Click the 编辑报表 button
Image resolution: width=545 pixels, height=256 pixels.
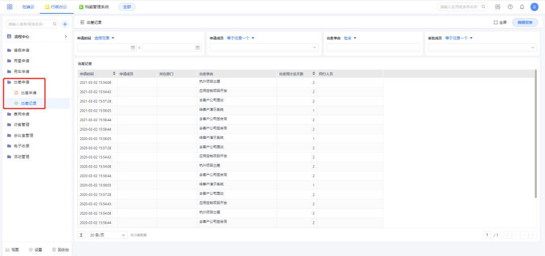click(x=525, y=22)
